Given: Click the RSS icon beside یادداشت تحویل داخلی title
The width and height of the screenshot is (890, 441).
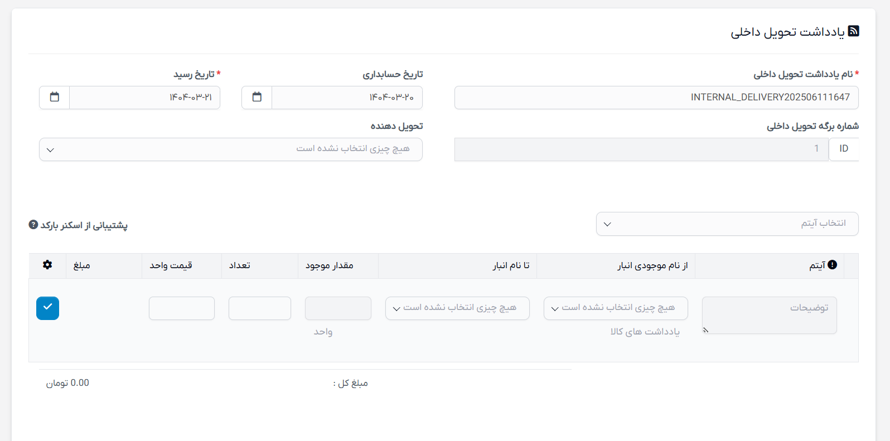Looking at the screenshot, I should tap(853, 31).
